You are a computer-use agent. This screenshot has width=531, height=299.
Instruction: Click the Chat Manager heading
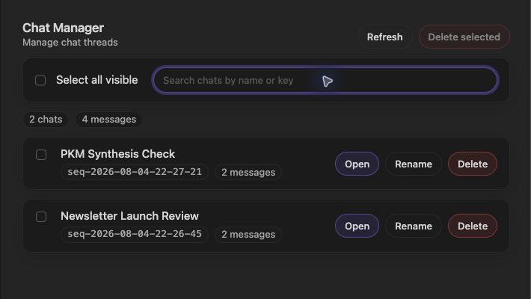tap(63, 28)
